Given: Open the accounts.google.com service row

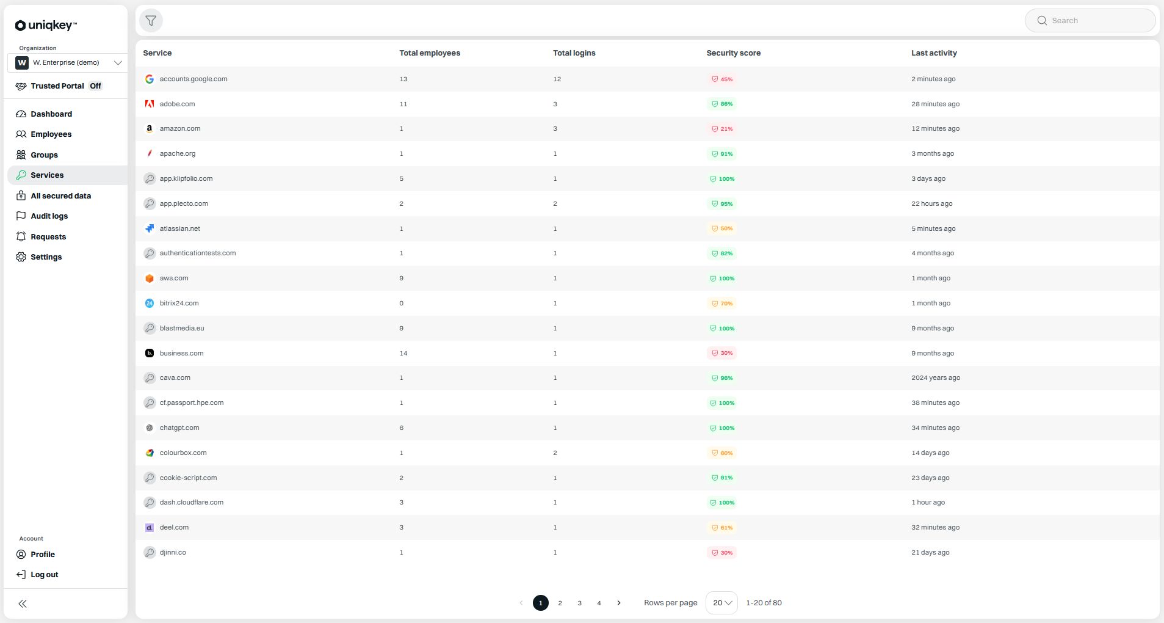Looking at the screenshot, I should click(x=647, y=79).
